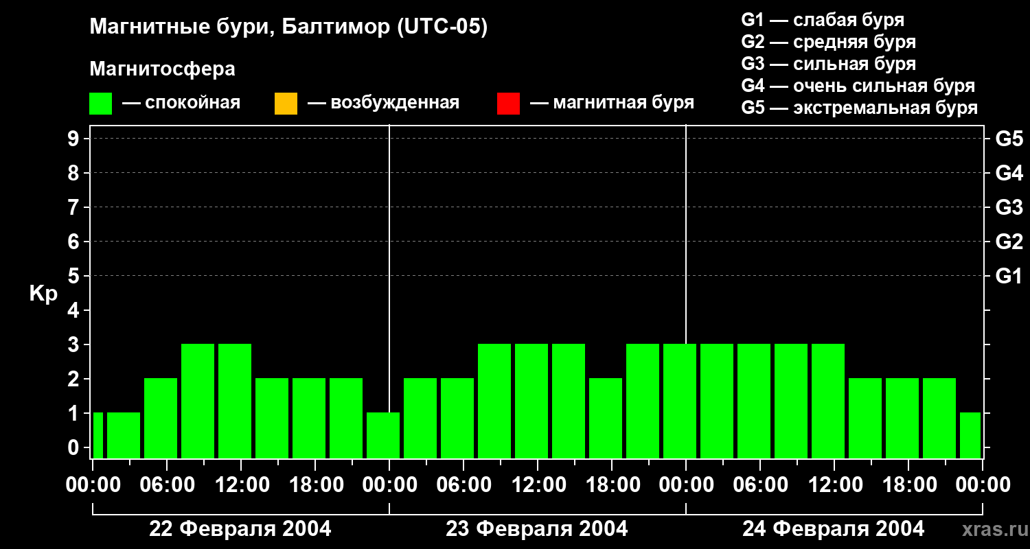Click the 12:00 time label above 23 Февраля
This screenshot has height=549, width=1030.
click(538, 485)
